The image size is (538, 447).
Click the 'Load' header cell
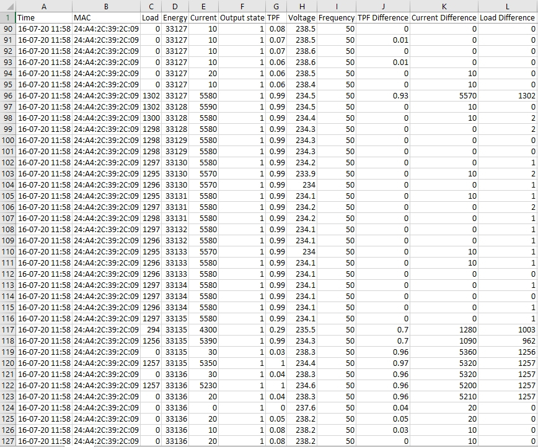point(151,17)
